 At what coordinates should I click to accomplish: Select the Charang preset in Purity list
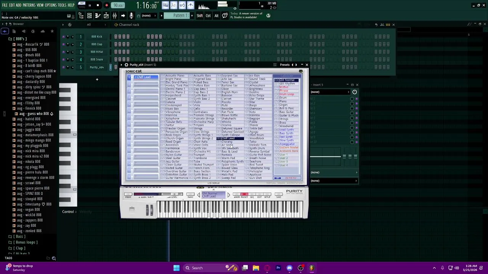click(227, 142)
